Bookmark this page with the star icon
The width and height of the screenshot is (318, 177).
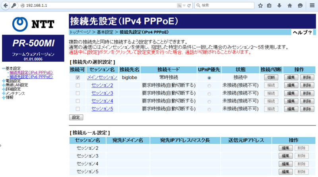pos(260,6)
